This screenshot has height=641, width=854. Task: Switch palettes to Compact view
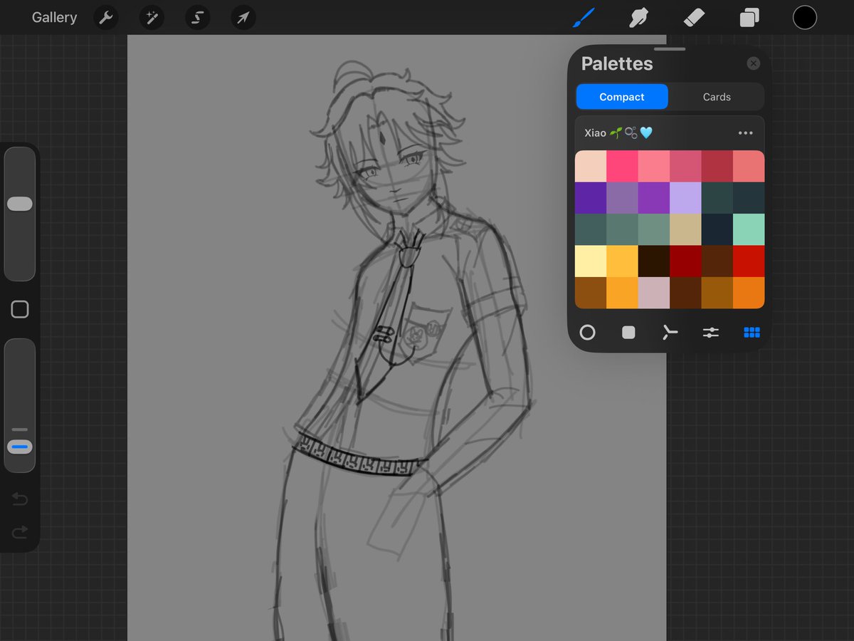[622, 97]
